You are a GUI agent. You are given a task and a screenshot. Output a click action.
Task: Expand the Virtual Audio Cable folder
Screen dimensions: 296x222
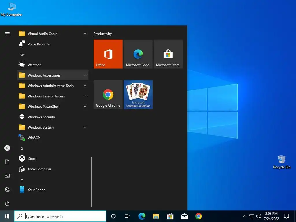(53, 34)
